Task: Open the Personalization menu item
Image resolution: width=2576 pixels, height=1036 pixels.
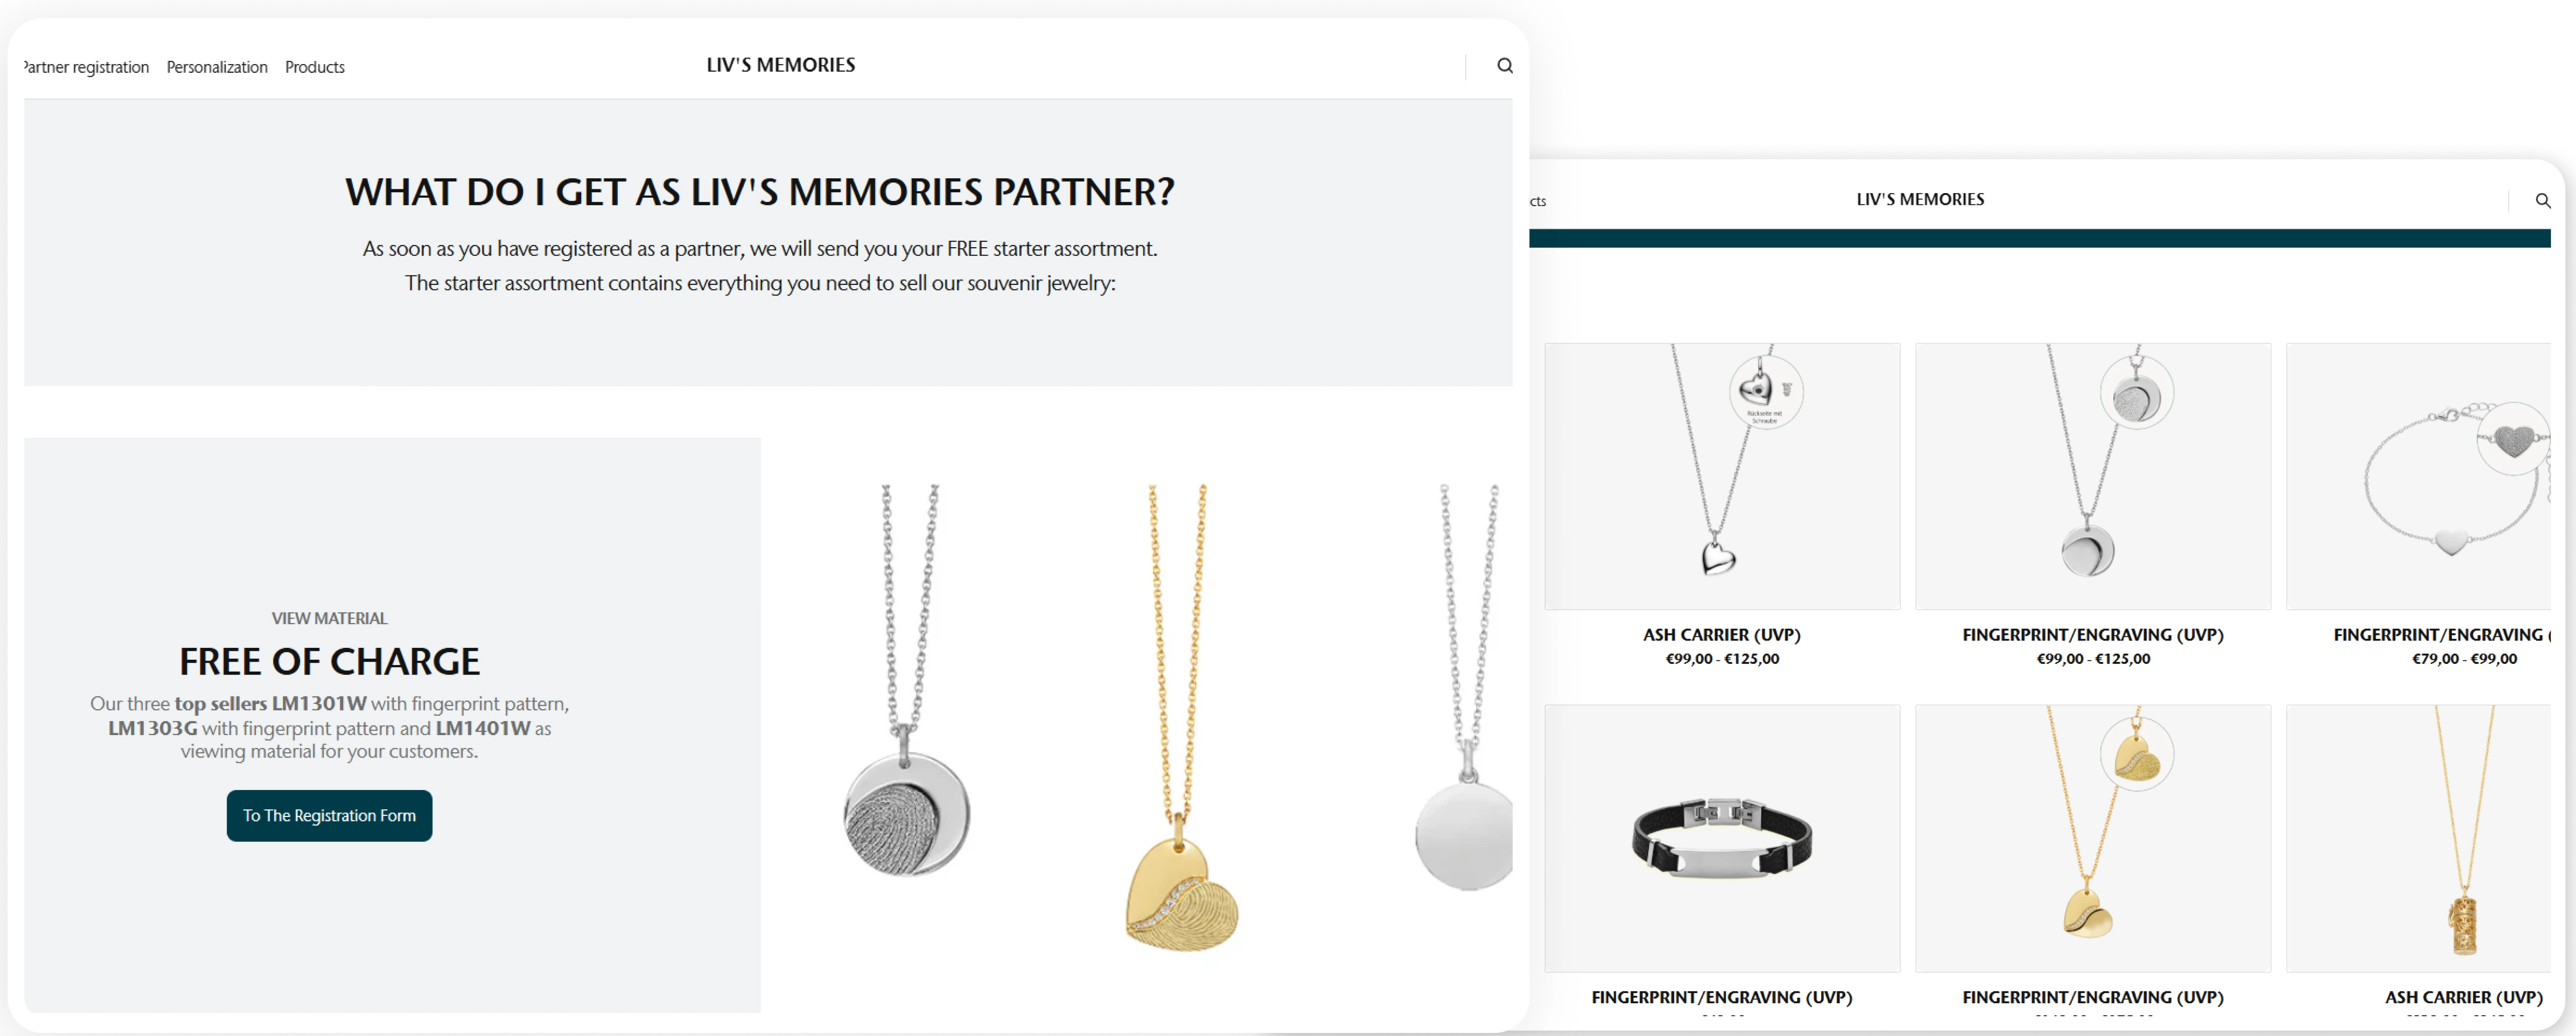Action: [x=217, y=67]
